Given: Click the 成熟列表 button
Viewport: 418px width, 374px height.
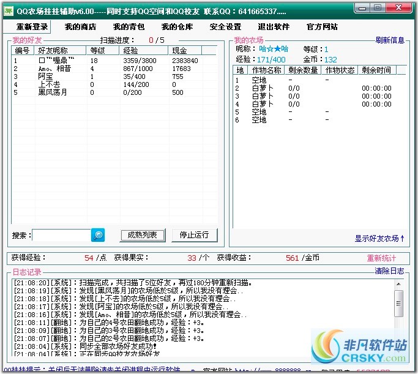Looking at the screenshot, I should [x=143, y=234].
